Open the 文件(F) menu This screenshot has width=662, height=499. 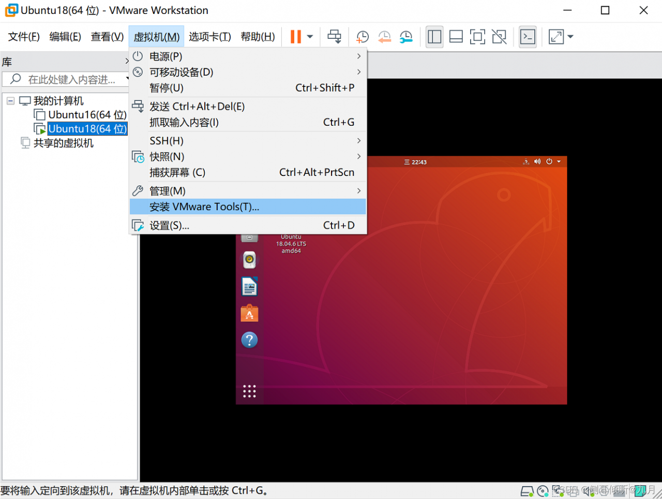(24, 37)
